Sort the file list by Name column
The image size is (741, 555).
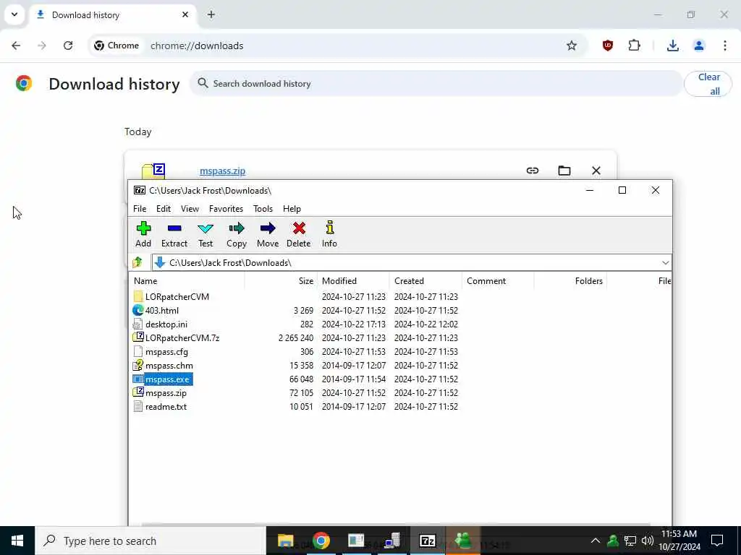(187, 281)
